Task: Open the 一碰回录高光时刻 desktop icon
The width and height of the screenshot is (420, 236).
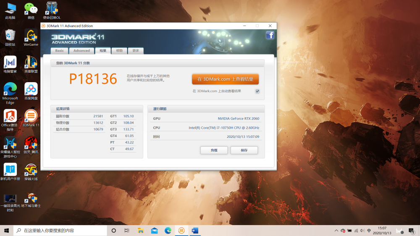Action: [10, 202]
